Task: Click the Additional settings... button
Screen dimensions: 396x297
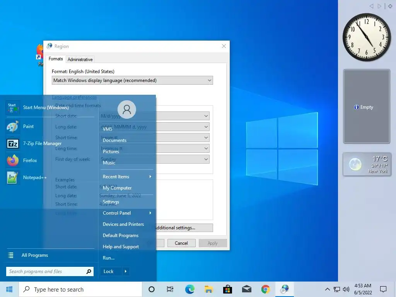Action: (184, 228)
